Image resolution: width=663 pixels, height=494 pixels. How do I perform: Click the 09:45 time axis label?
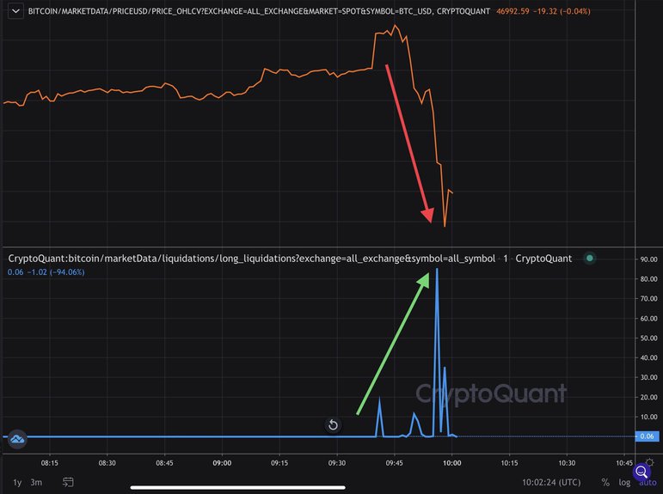click(x=394, y=463)
